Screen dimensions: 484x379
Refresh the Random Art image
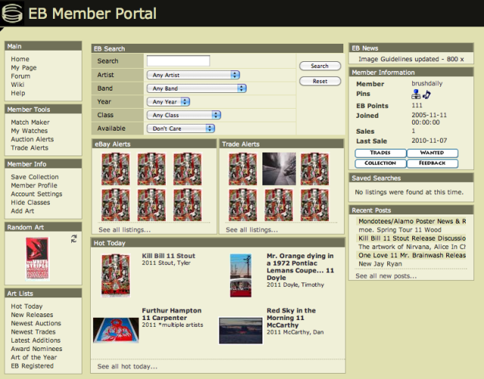(x=74, y=239)
